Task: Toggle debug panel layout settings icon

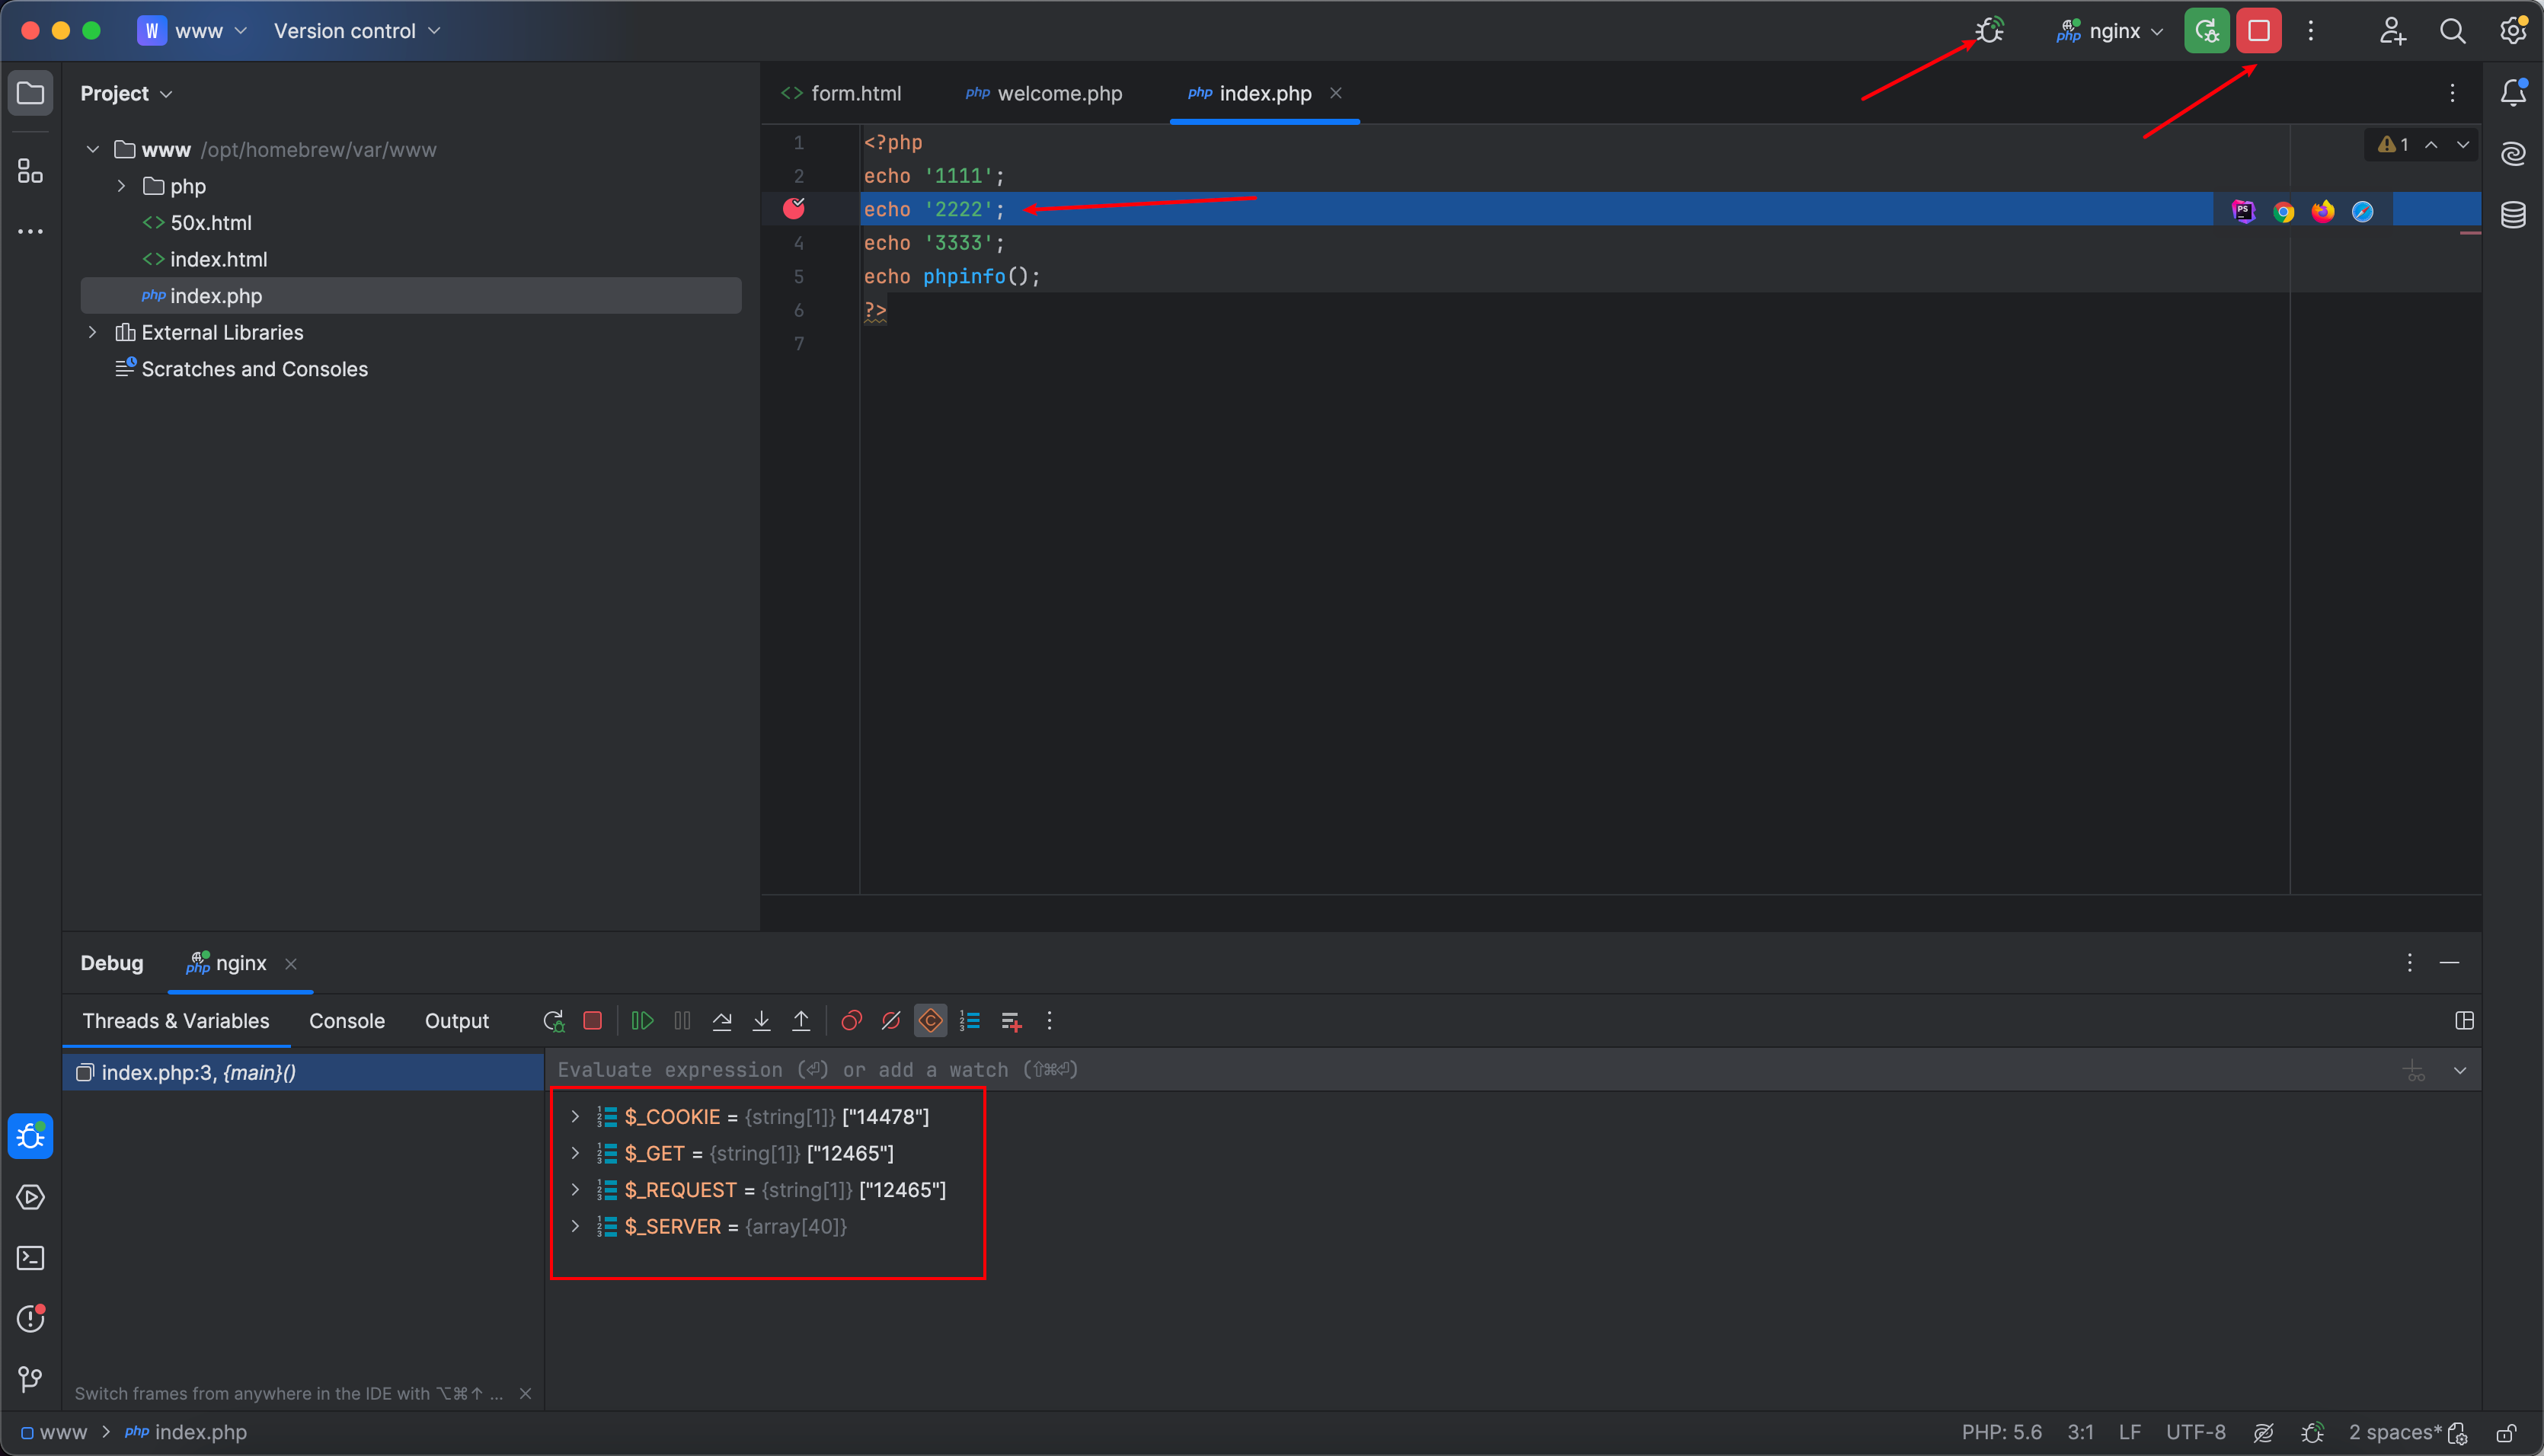Action: 2465,1021
